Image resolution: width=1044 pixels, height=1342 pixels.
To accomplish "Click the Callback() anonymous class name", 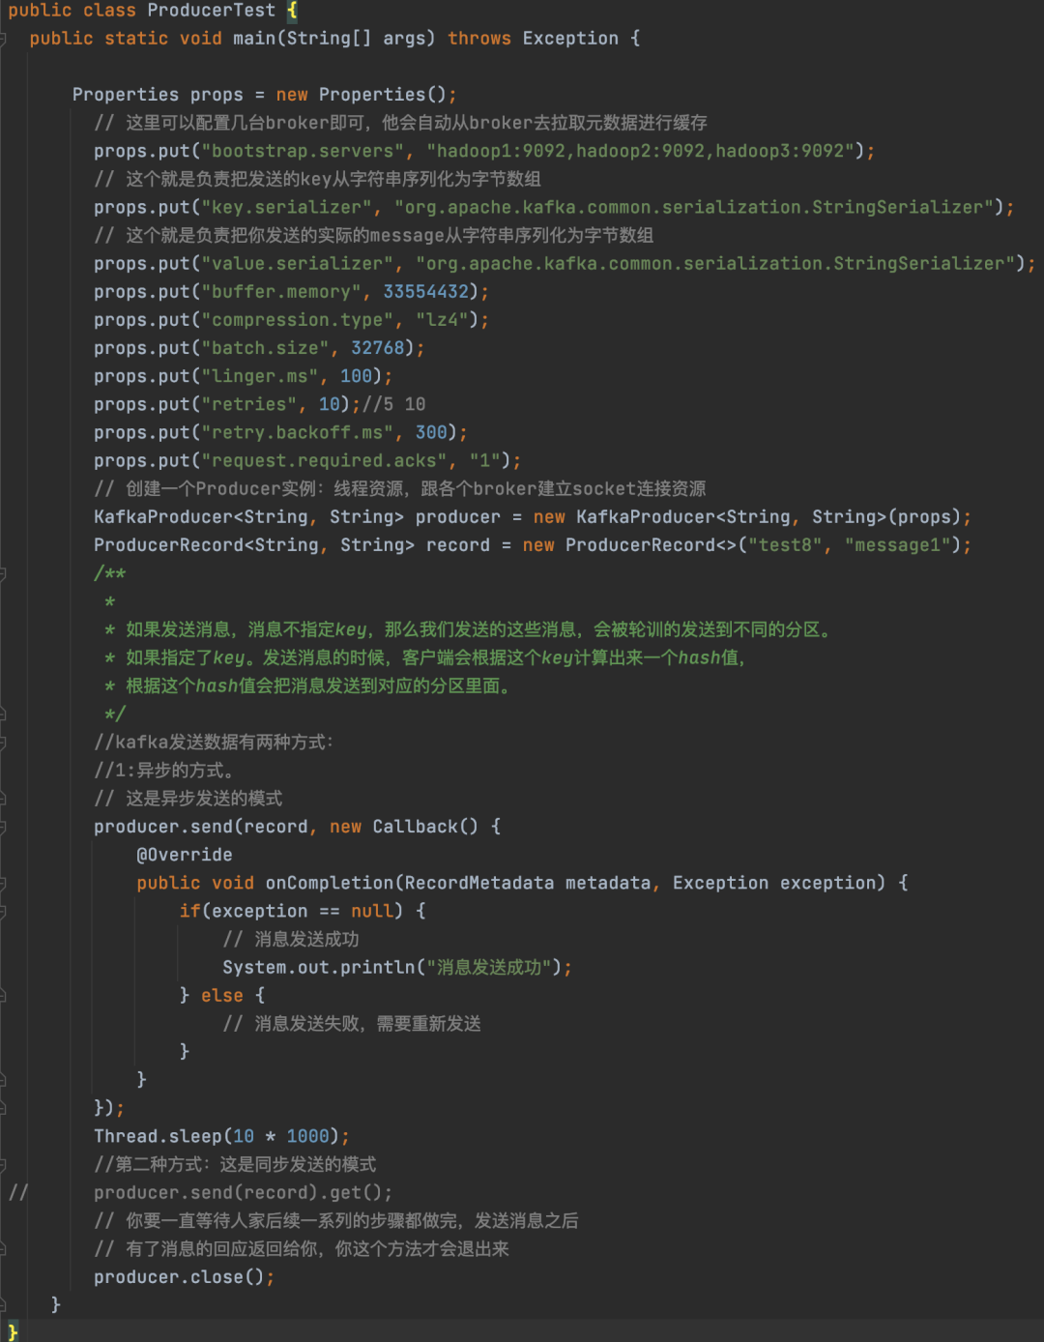I will coord(425,827).
